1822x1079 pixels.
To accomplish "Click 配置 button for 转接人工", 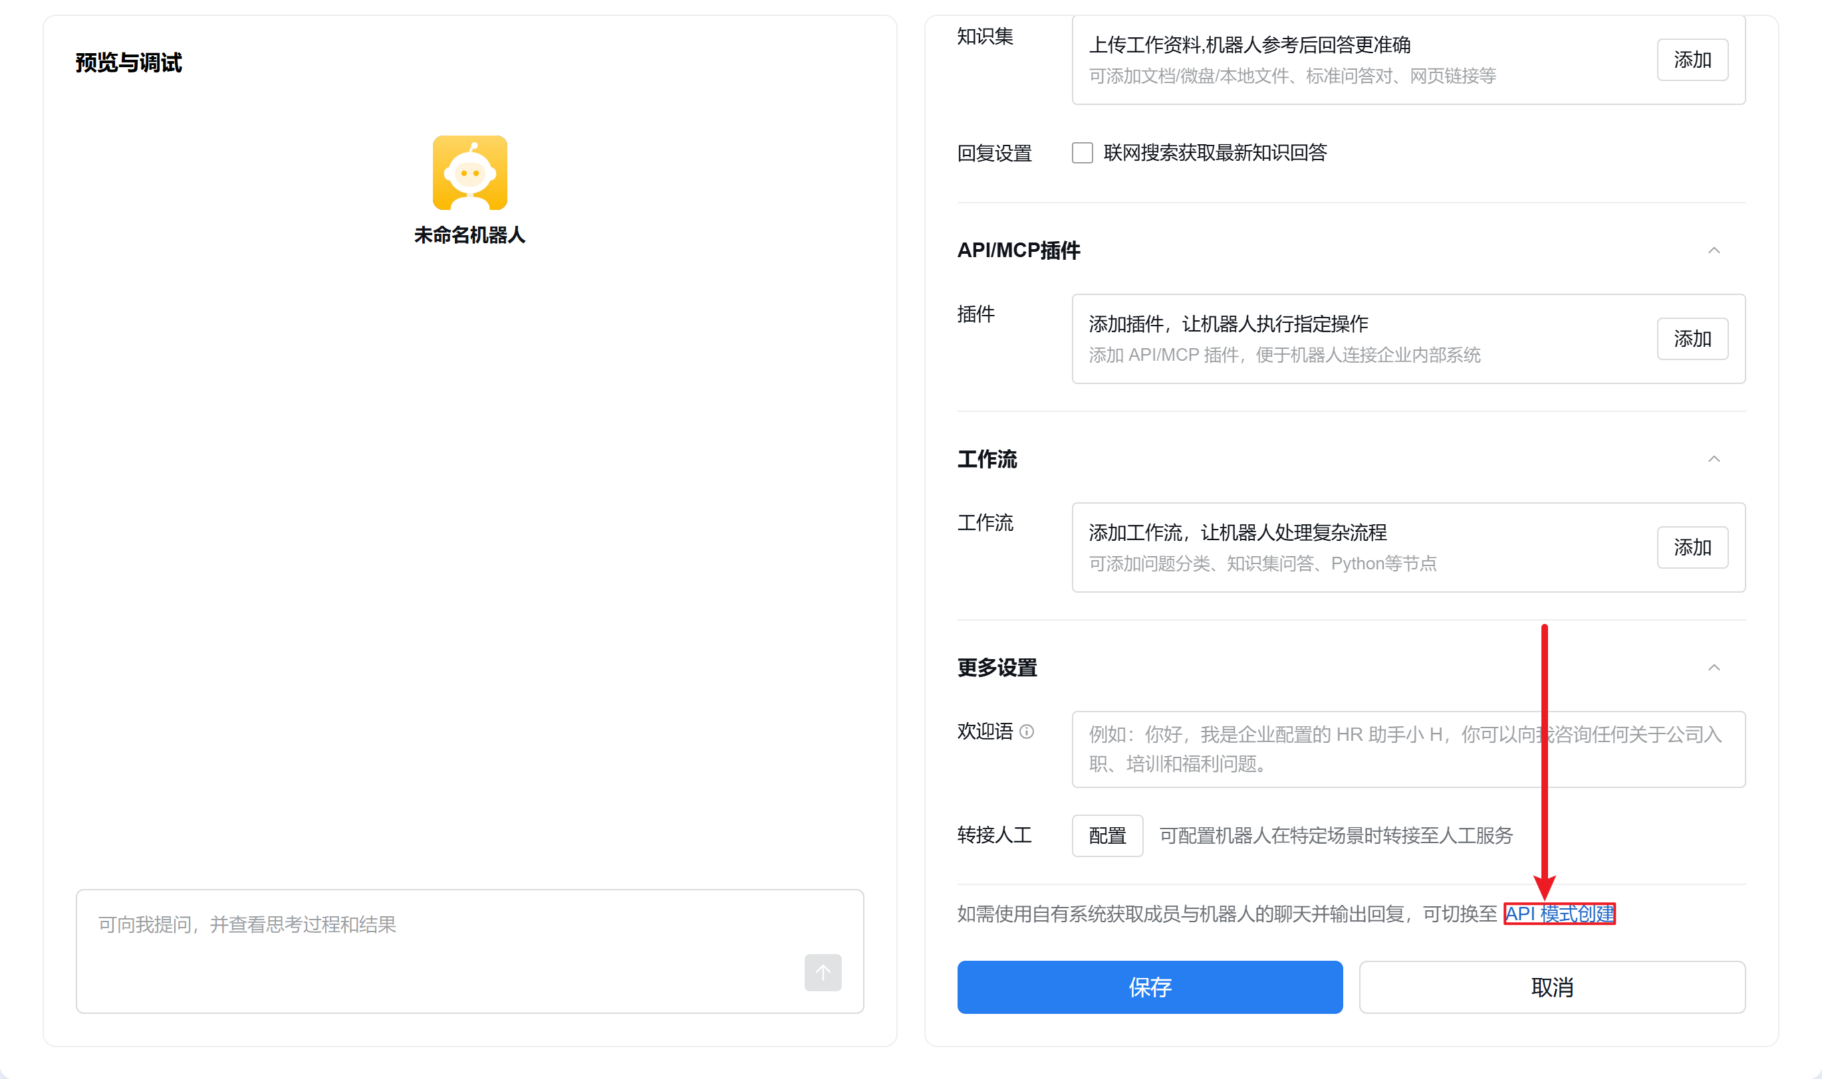I will click(x=1106, y=835).
